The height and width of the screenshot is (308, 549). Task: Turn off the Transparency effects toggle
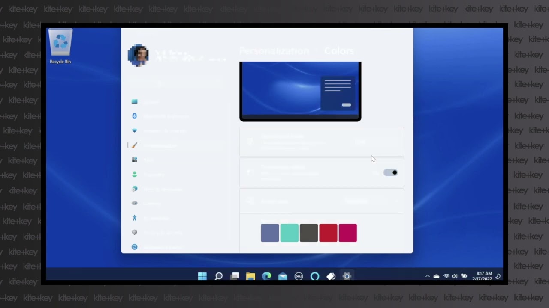[x=390, y=172]
